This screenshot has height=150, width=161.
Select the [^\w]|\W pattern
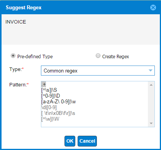pos(50,119)
